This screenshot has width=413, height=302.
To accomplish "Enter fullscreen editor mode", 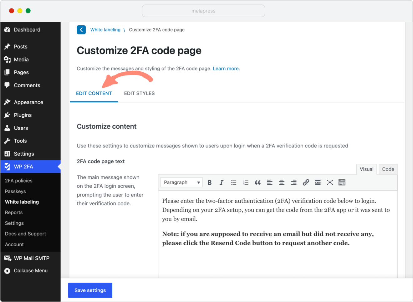I will 330,182.
